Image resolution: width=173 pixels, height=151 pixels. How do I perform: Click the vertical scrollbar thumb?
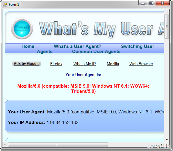[167, 26]
